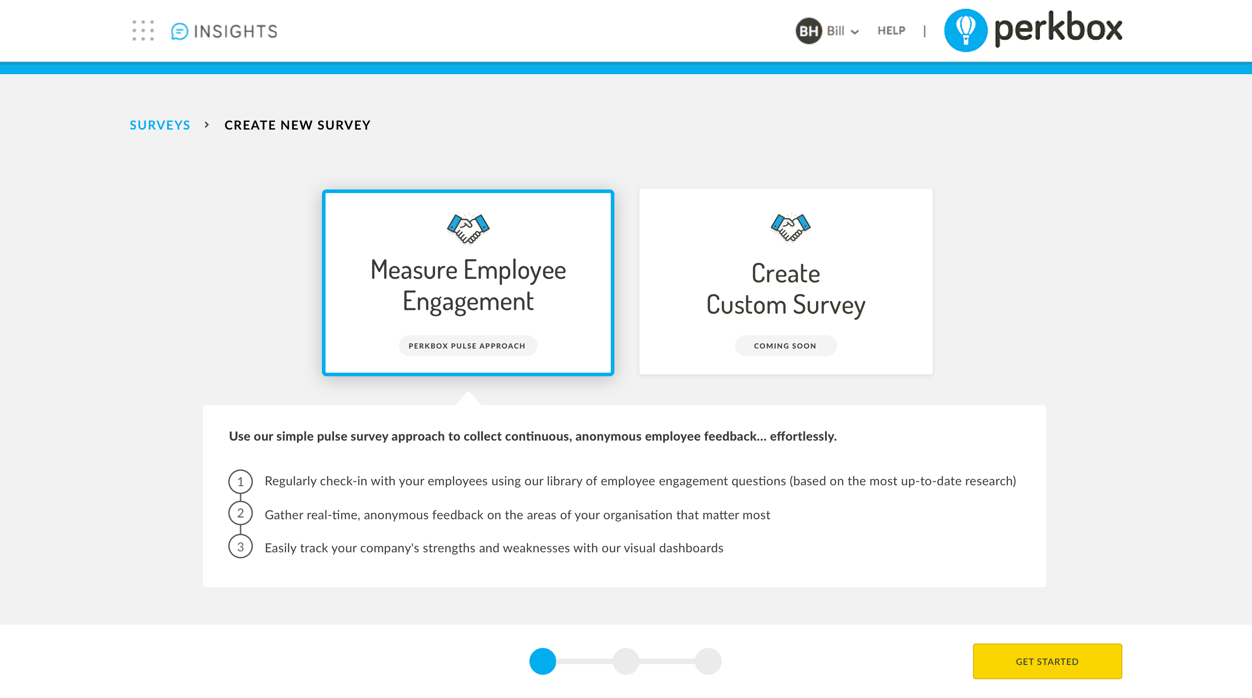1252x698 pixels.
Task: Click handshake icon on Create Custom Survey
Action: pyautogui.click(x=790, y=227)
